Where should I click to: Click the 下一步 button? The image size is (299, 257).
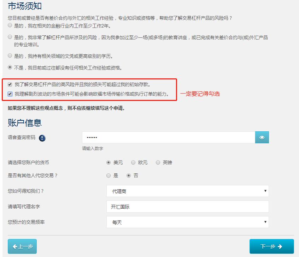[271, 247]
